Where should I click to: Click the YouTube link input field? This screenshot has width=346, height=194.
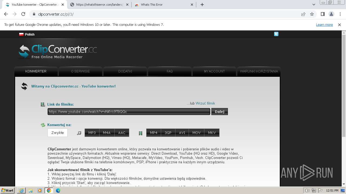pos(129,112)
